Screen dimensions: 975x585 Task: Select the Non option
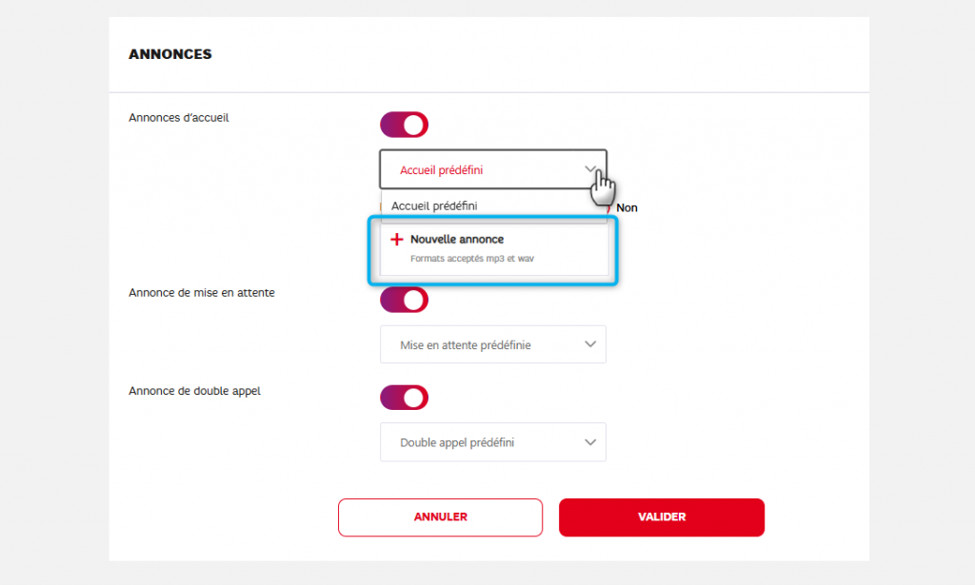pos(627,207)
